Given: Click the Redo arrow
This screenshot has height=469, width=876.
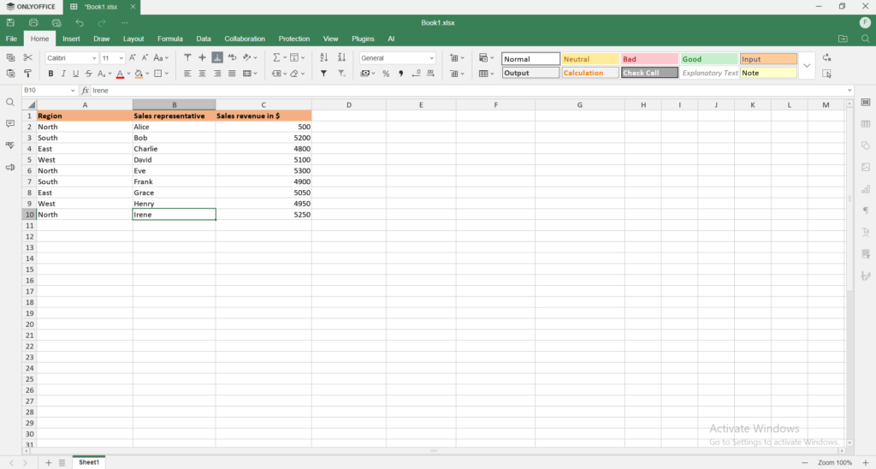Looking at the screenshot, I should 102,22.
